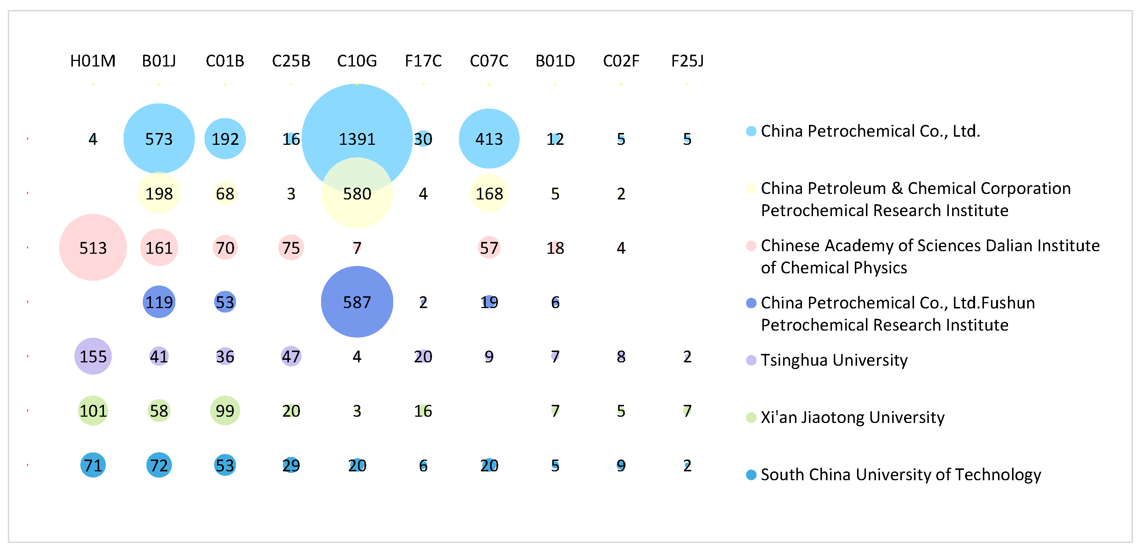Select the C10G column label
This screenshot has height=553, width=1143.
tap(357, 61)
